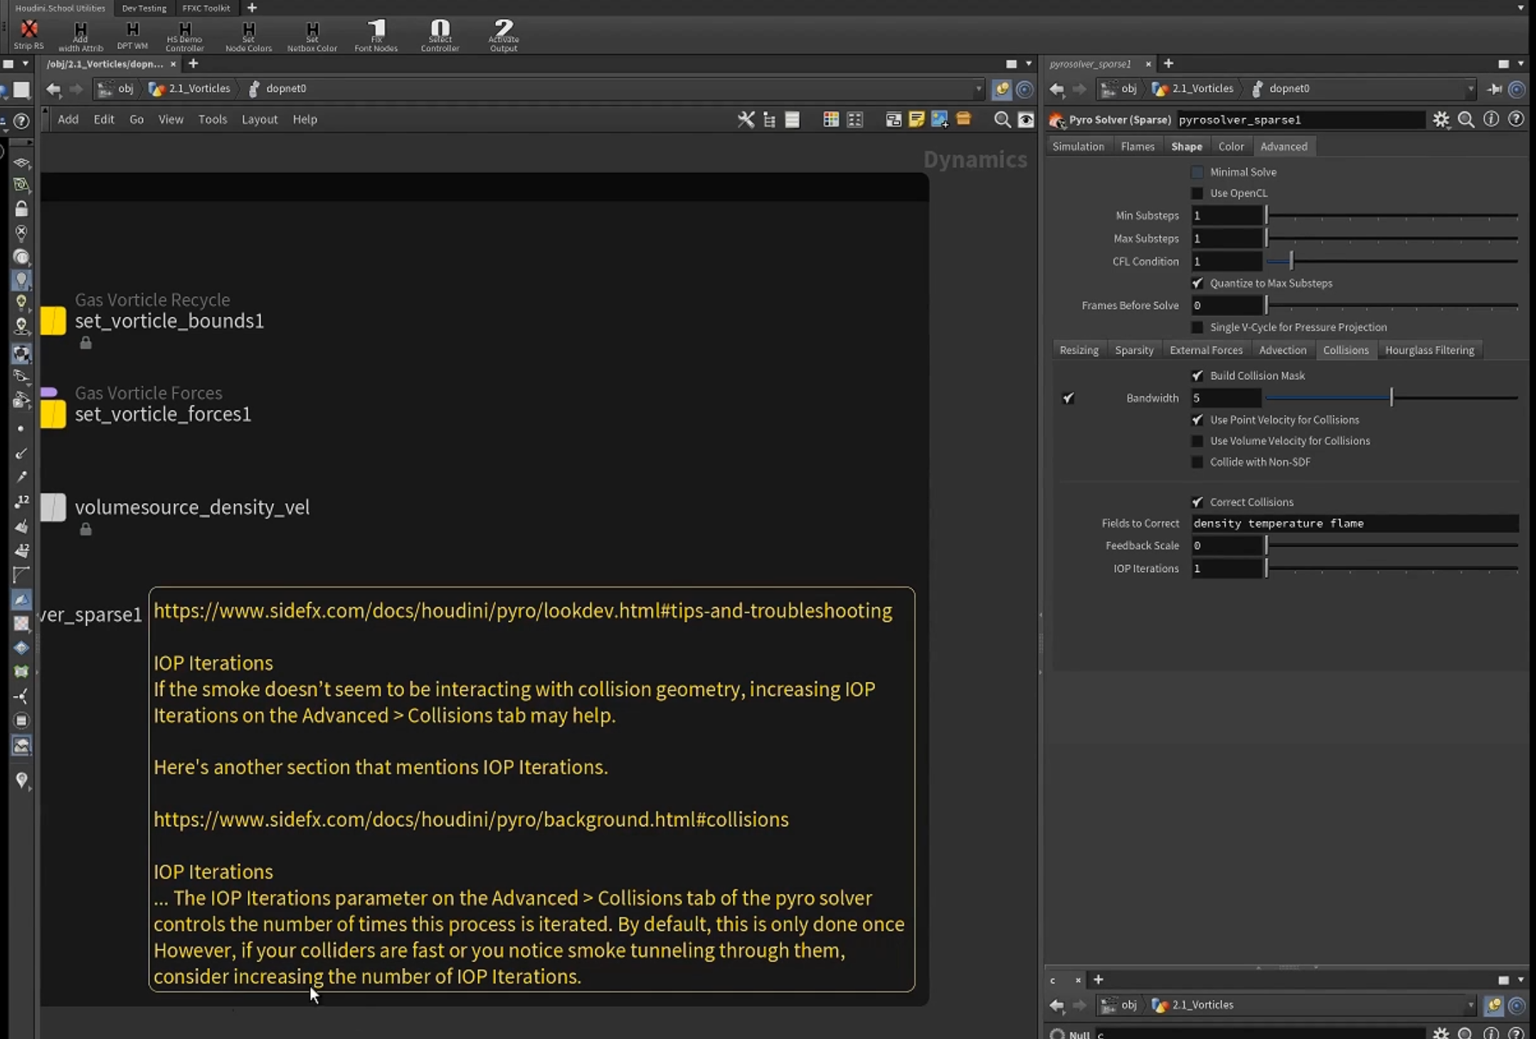Switch to the Hourglass Filtering tab
Viewport: 1536px width, 1039px height.
coord(1429,350)
